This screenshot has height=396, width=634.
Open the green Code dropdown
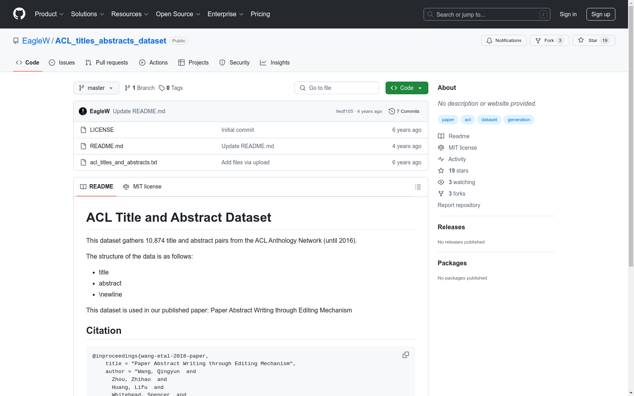407,88
